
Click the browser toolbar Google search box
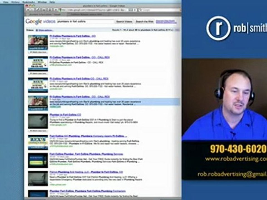click(159, 10)
